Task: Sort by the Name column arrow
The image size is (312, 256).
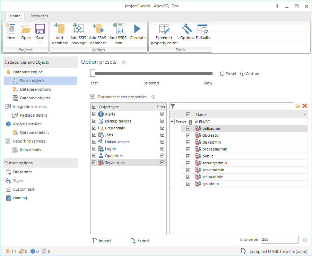Action: pos(304,115)
